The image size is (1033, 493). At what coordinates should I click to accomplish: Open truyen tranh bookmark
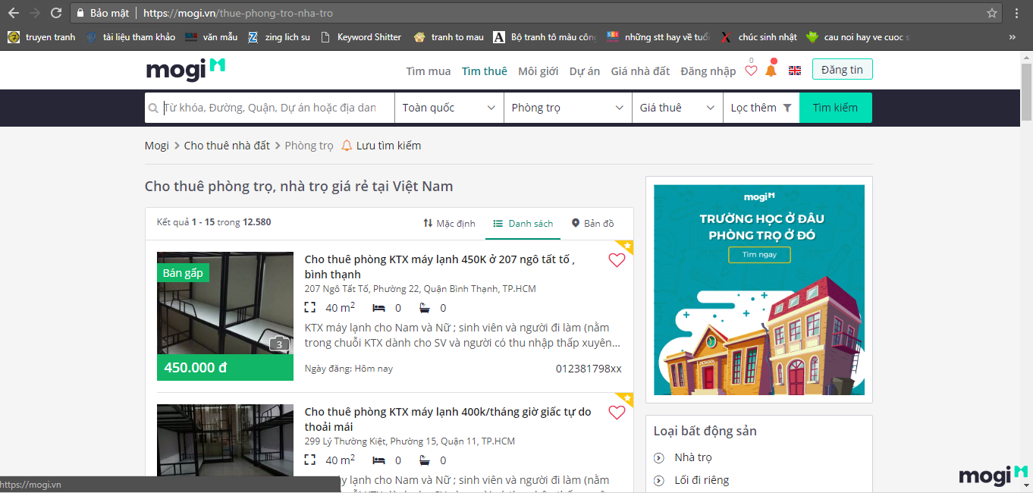click(x=42, y=36)
